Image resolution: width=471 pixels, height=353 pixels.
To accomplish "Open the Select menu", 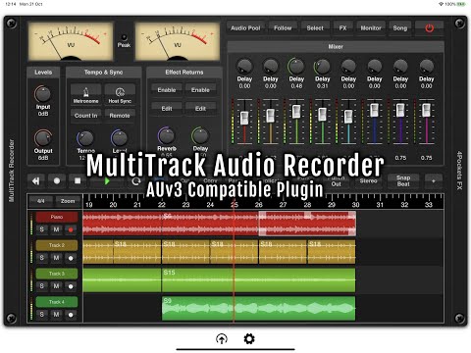I will 315,28.
